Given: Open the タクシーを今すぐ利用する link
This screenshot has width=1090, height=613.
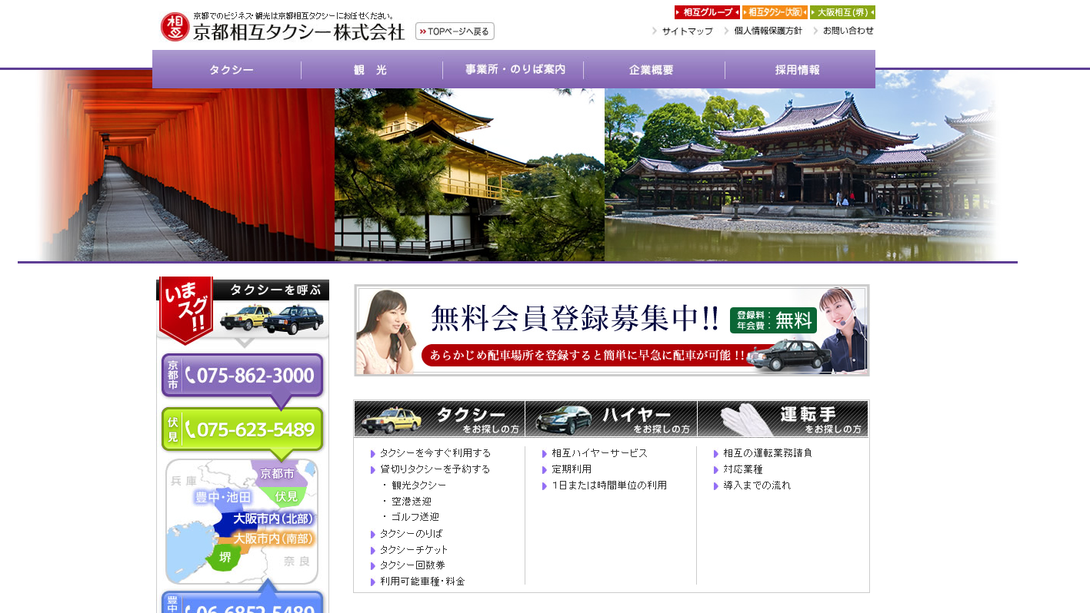Looking at the screenshot, I should [x=435, y=453].
